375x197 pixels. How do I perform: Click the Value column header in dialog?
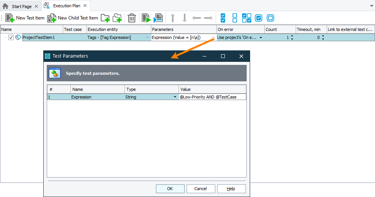pyautogui.click(x=212, y=89)
